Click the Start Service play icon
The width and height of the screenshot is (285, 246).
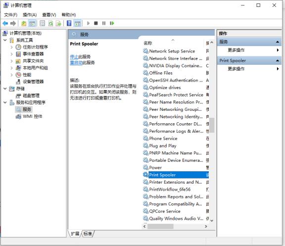[x=89, y=23]
